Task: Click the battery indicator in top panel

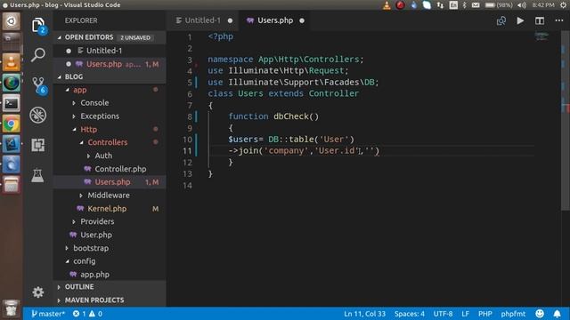Action: (x=499, y=5)
